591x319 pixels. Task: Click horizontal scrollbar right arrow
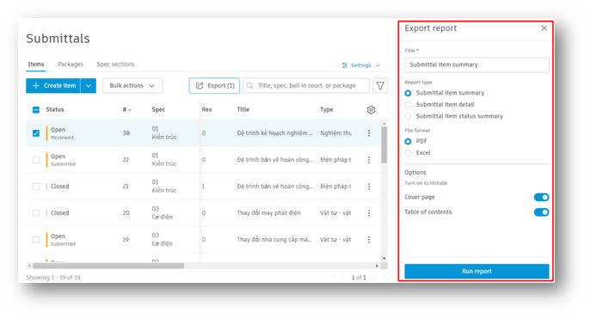tap(377, 266)
